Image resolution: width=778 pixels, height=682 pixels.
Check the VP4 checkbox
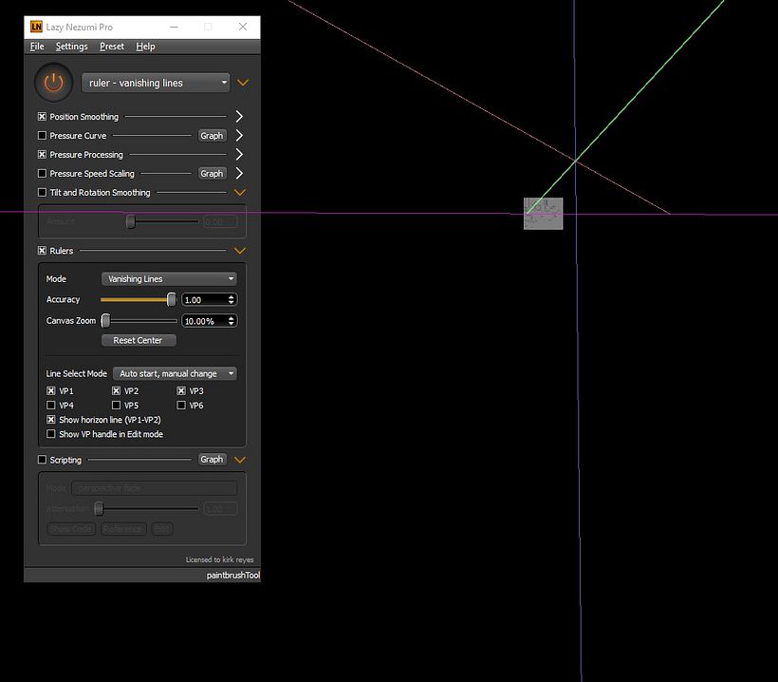50,406
